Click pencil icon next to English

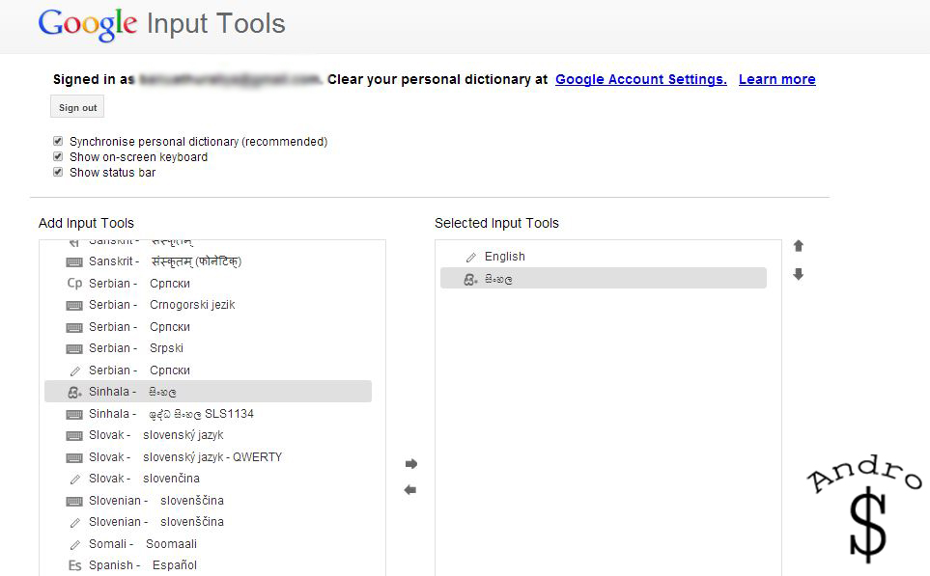click(x=471, y=257)
